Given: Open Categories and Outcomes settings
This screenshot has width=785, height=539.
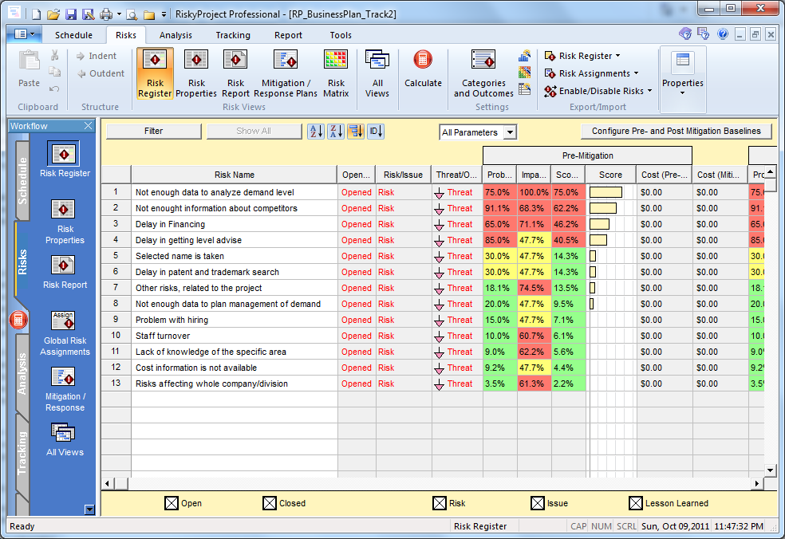Looking at the screenshot, I should pos(483,73).
